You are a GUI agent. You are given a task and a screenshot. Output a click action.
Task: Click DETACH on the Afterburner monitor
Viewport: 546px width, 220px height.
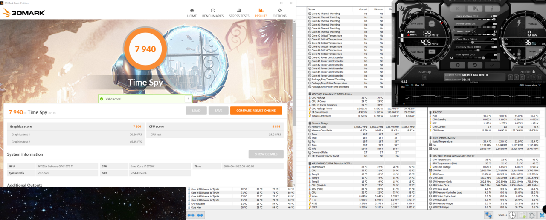pos(473,83)
